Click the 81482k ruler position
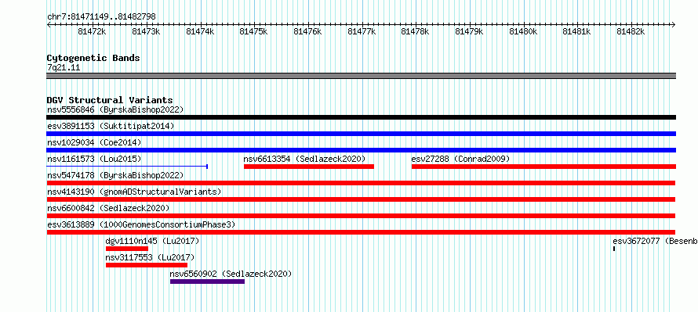The image size is (698, 312). tap(631, 31)
